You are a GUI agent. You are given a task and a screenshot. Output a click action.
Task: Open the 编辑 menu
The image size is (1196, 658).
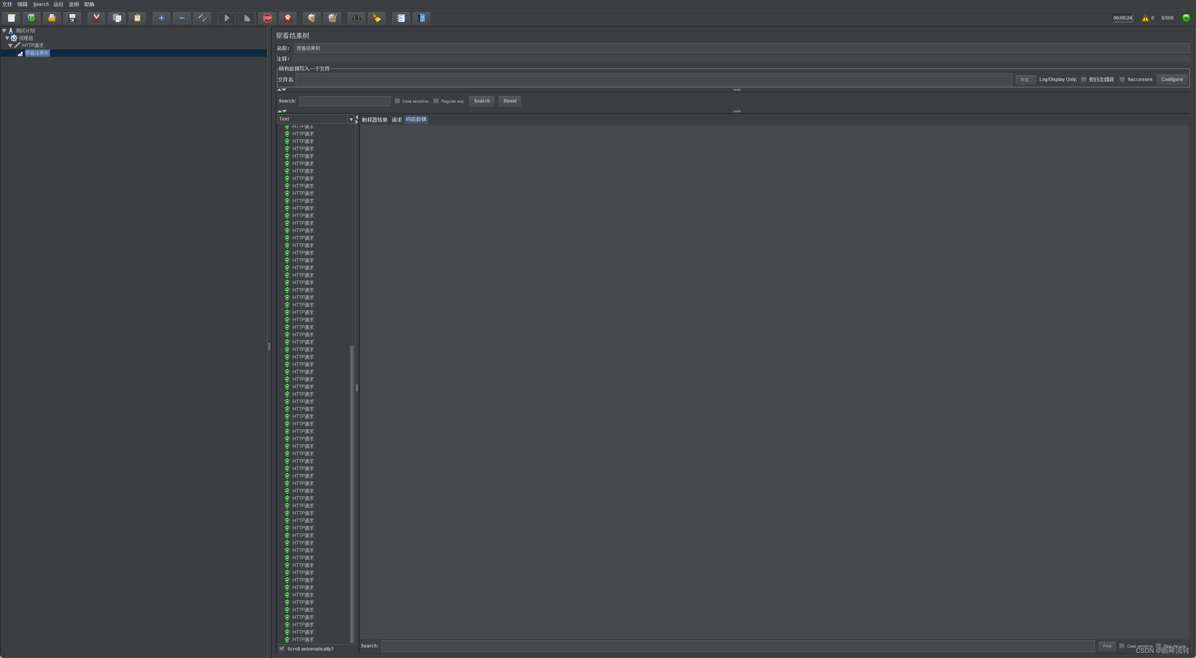[22, 5]
